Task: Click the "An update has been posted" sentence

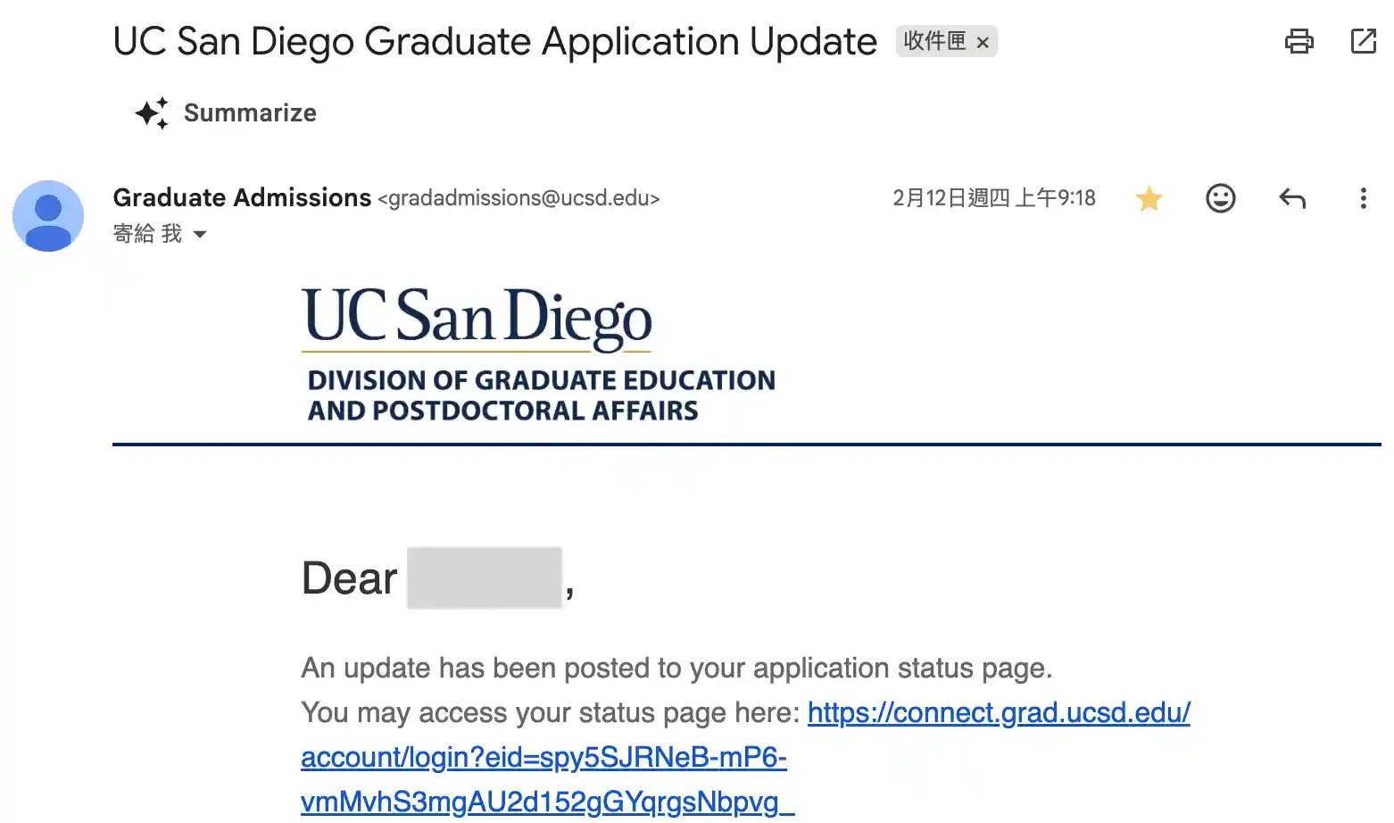Action: pyautogui.click(x=676, y=668)
